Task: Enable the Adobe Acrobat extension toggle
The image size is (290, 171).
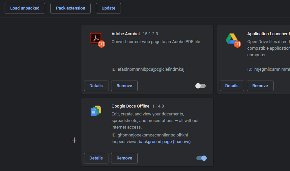Action: click(200, 86)
